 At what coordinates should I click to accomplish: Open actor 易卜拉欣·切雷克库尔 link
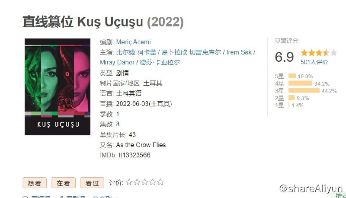click(x=191, y=52)
